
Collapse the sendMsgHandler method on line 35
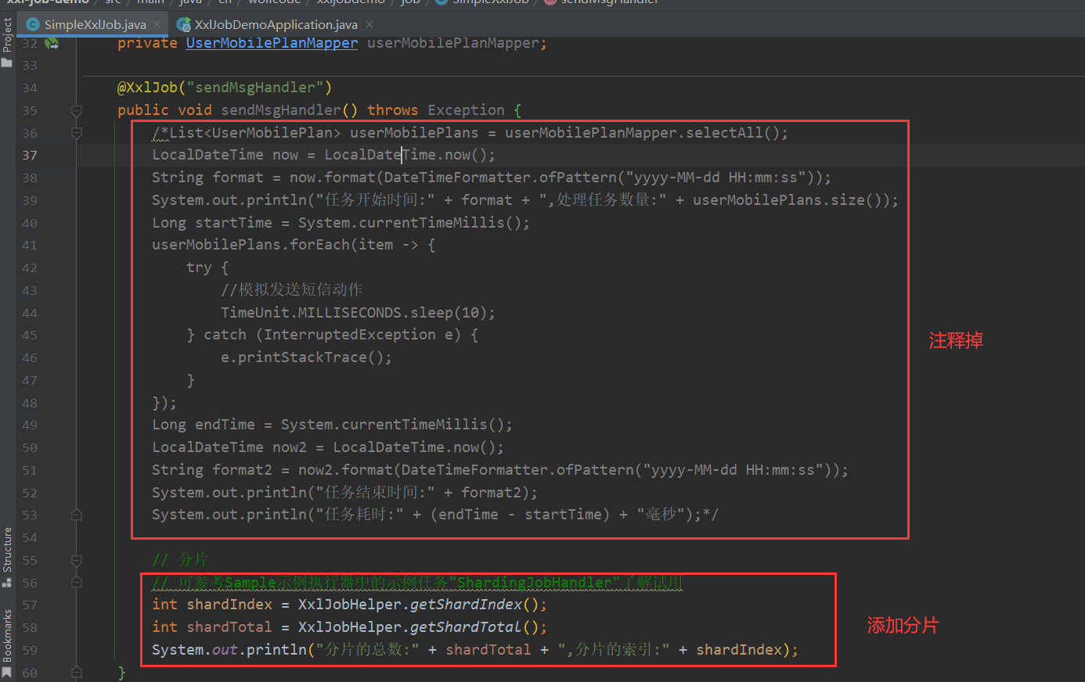click(x=77, y=111)
